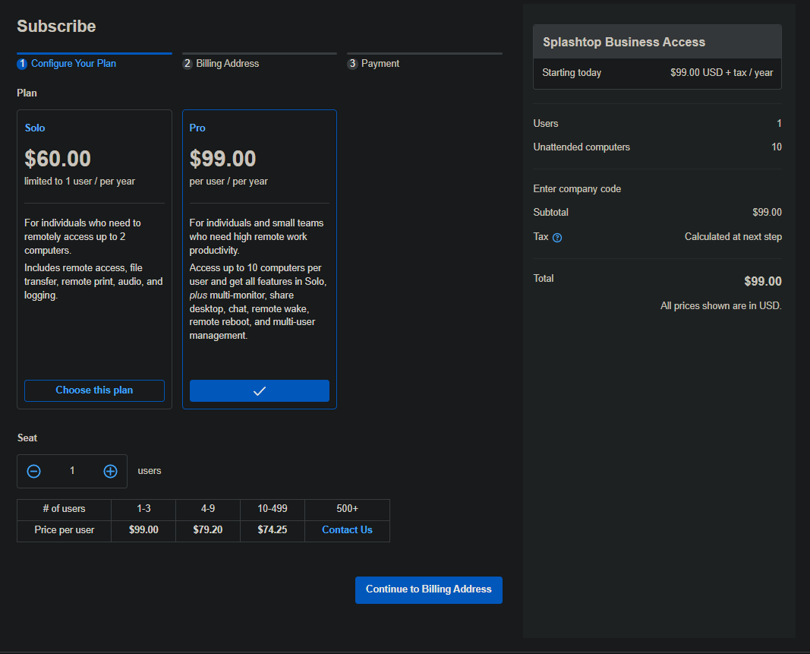The image size is (810, 654).
Task: Click the Splashtop Business Access summary header
Action: (624, 43)
